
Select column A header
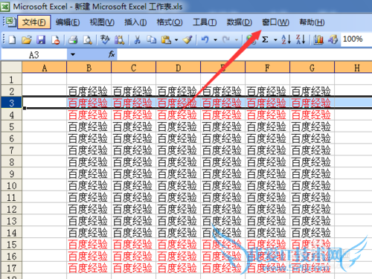click(45, 68)
